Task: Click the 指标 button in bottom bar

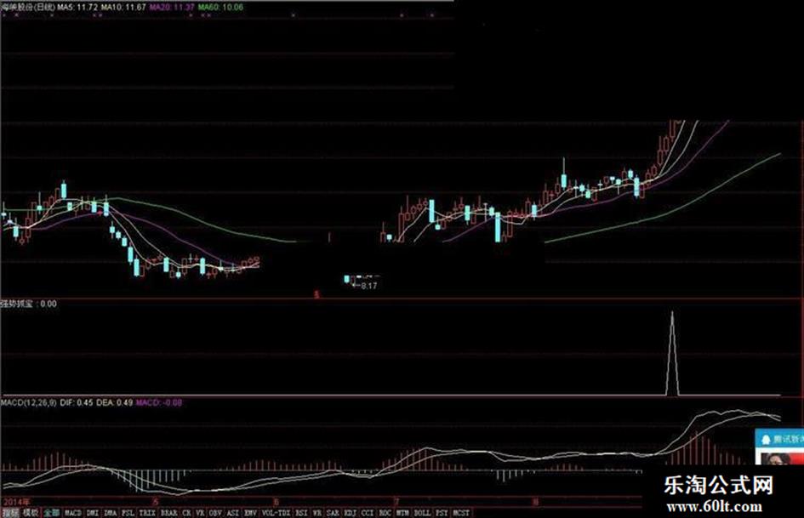Action: point(10,513)
